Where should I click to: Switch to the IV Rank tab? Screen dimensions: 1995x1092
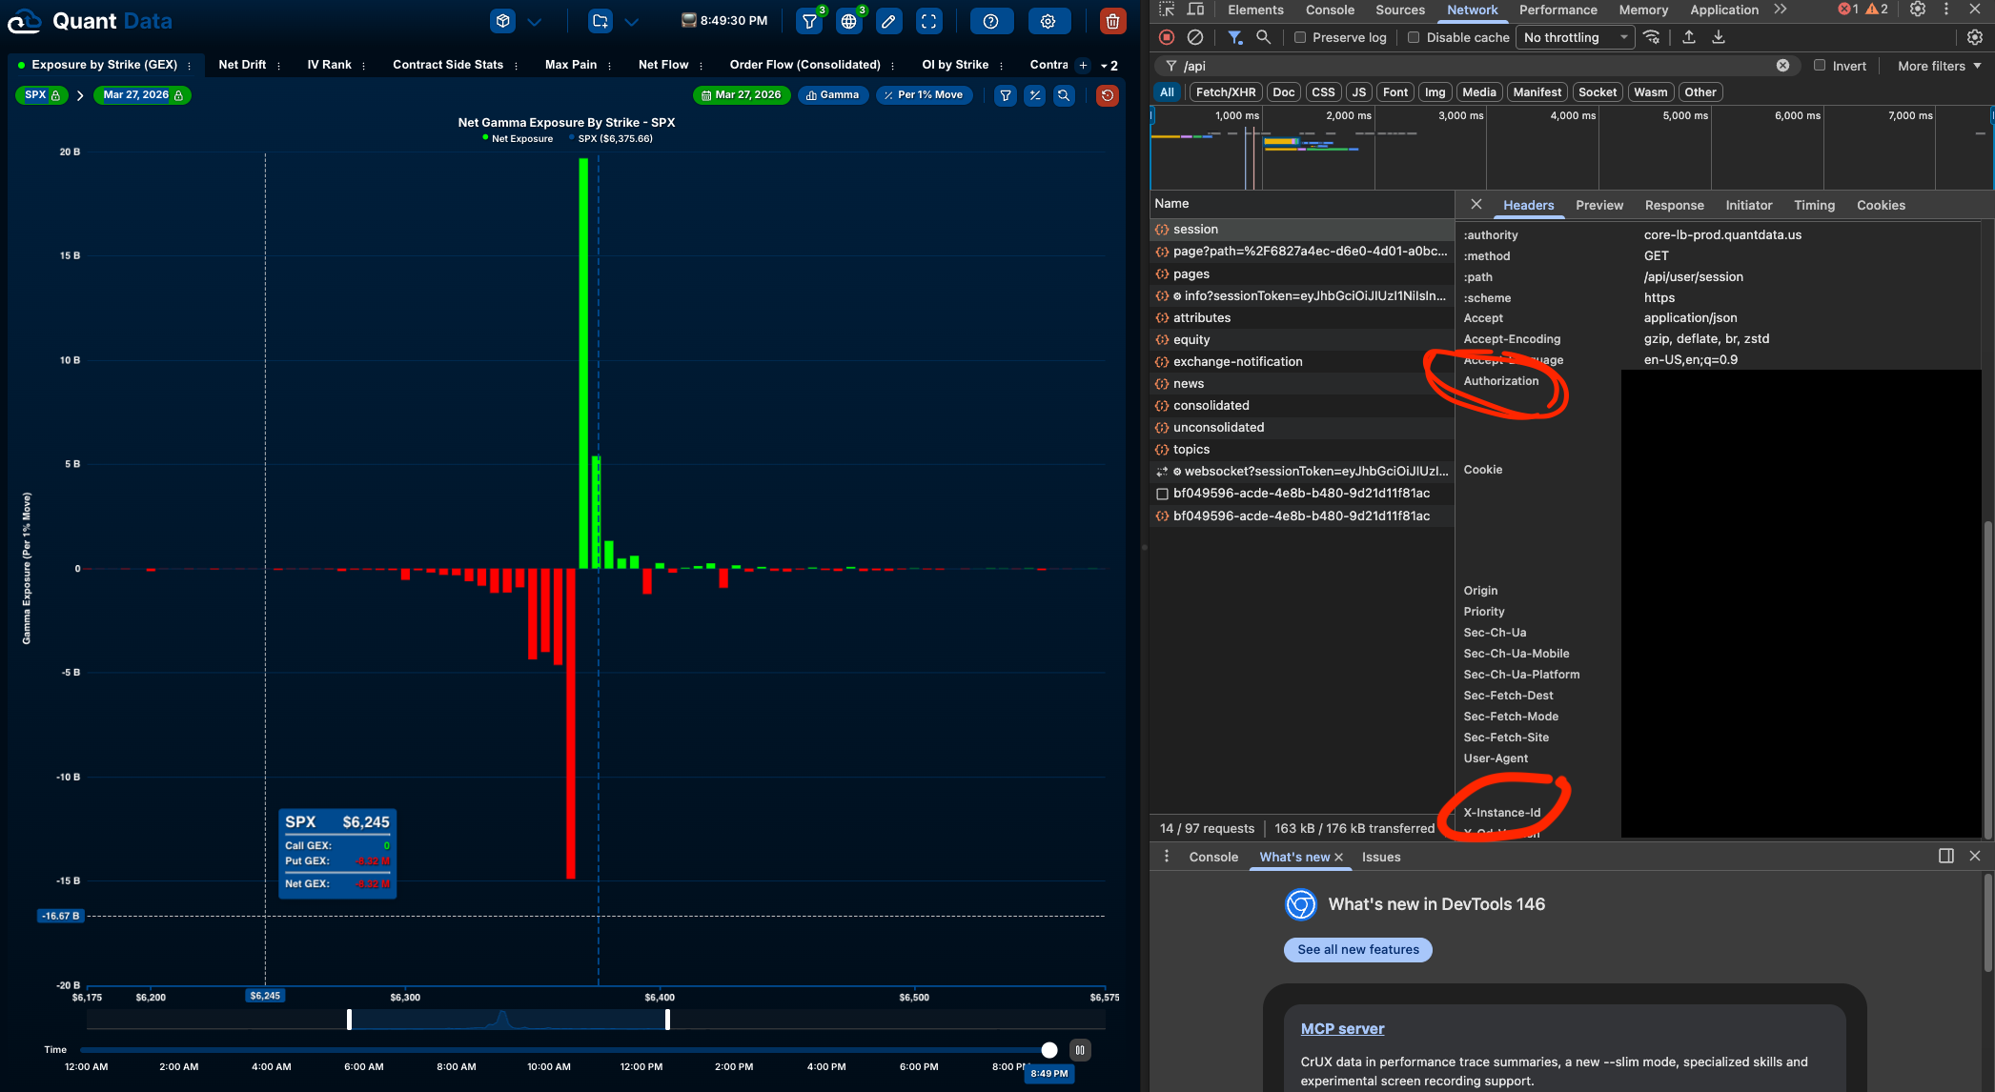point(329,65)
